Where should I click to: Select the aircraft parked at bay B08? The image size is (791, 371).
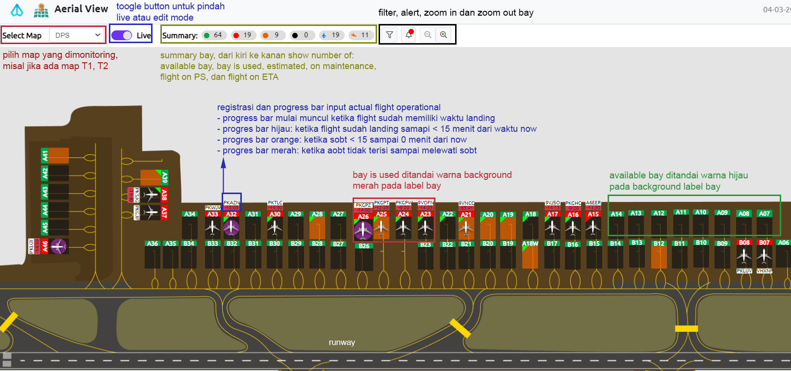click(744, 255)
